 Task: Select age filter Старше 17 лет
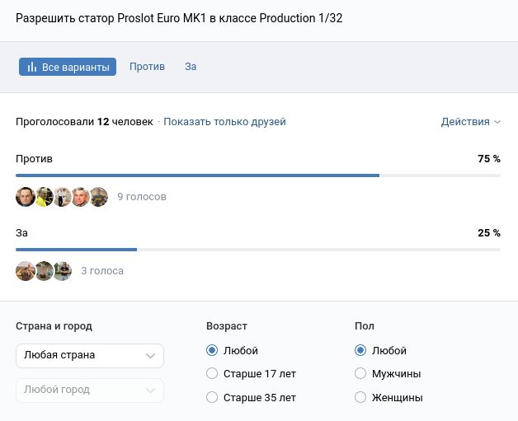point(212,374)
